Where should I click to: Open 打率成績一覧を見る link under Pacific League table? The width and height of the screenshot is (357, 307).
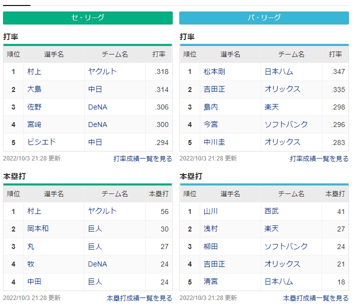click(x=319, y=158)
